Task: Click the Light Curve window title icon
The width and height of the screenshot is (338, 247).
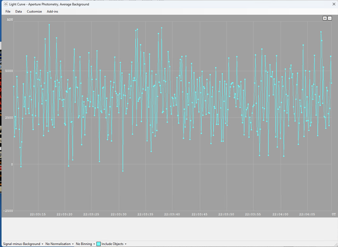Action: (x=6, y=4)
